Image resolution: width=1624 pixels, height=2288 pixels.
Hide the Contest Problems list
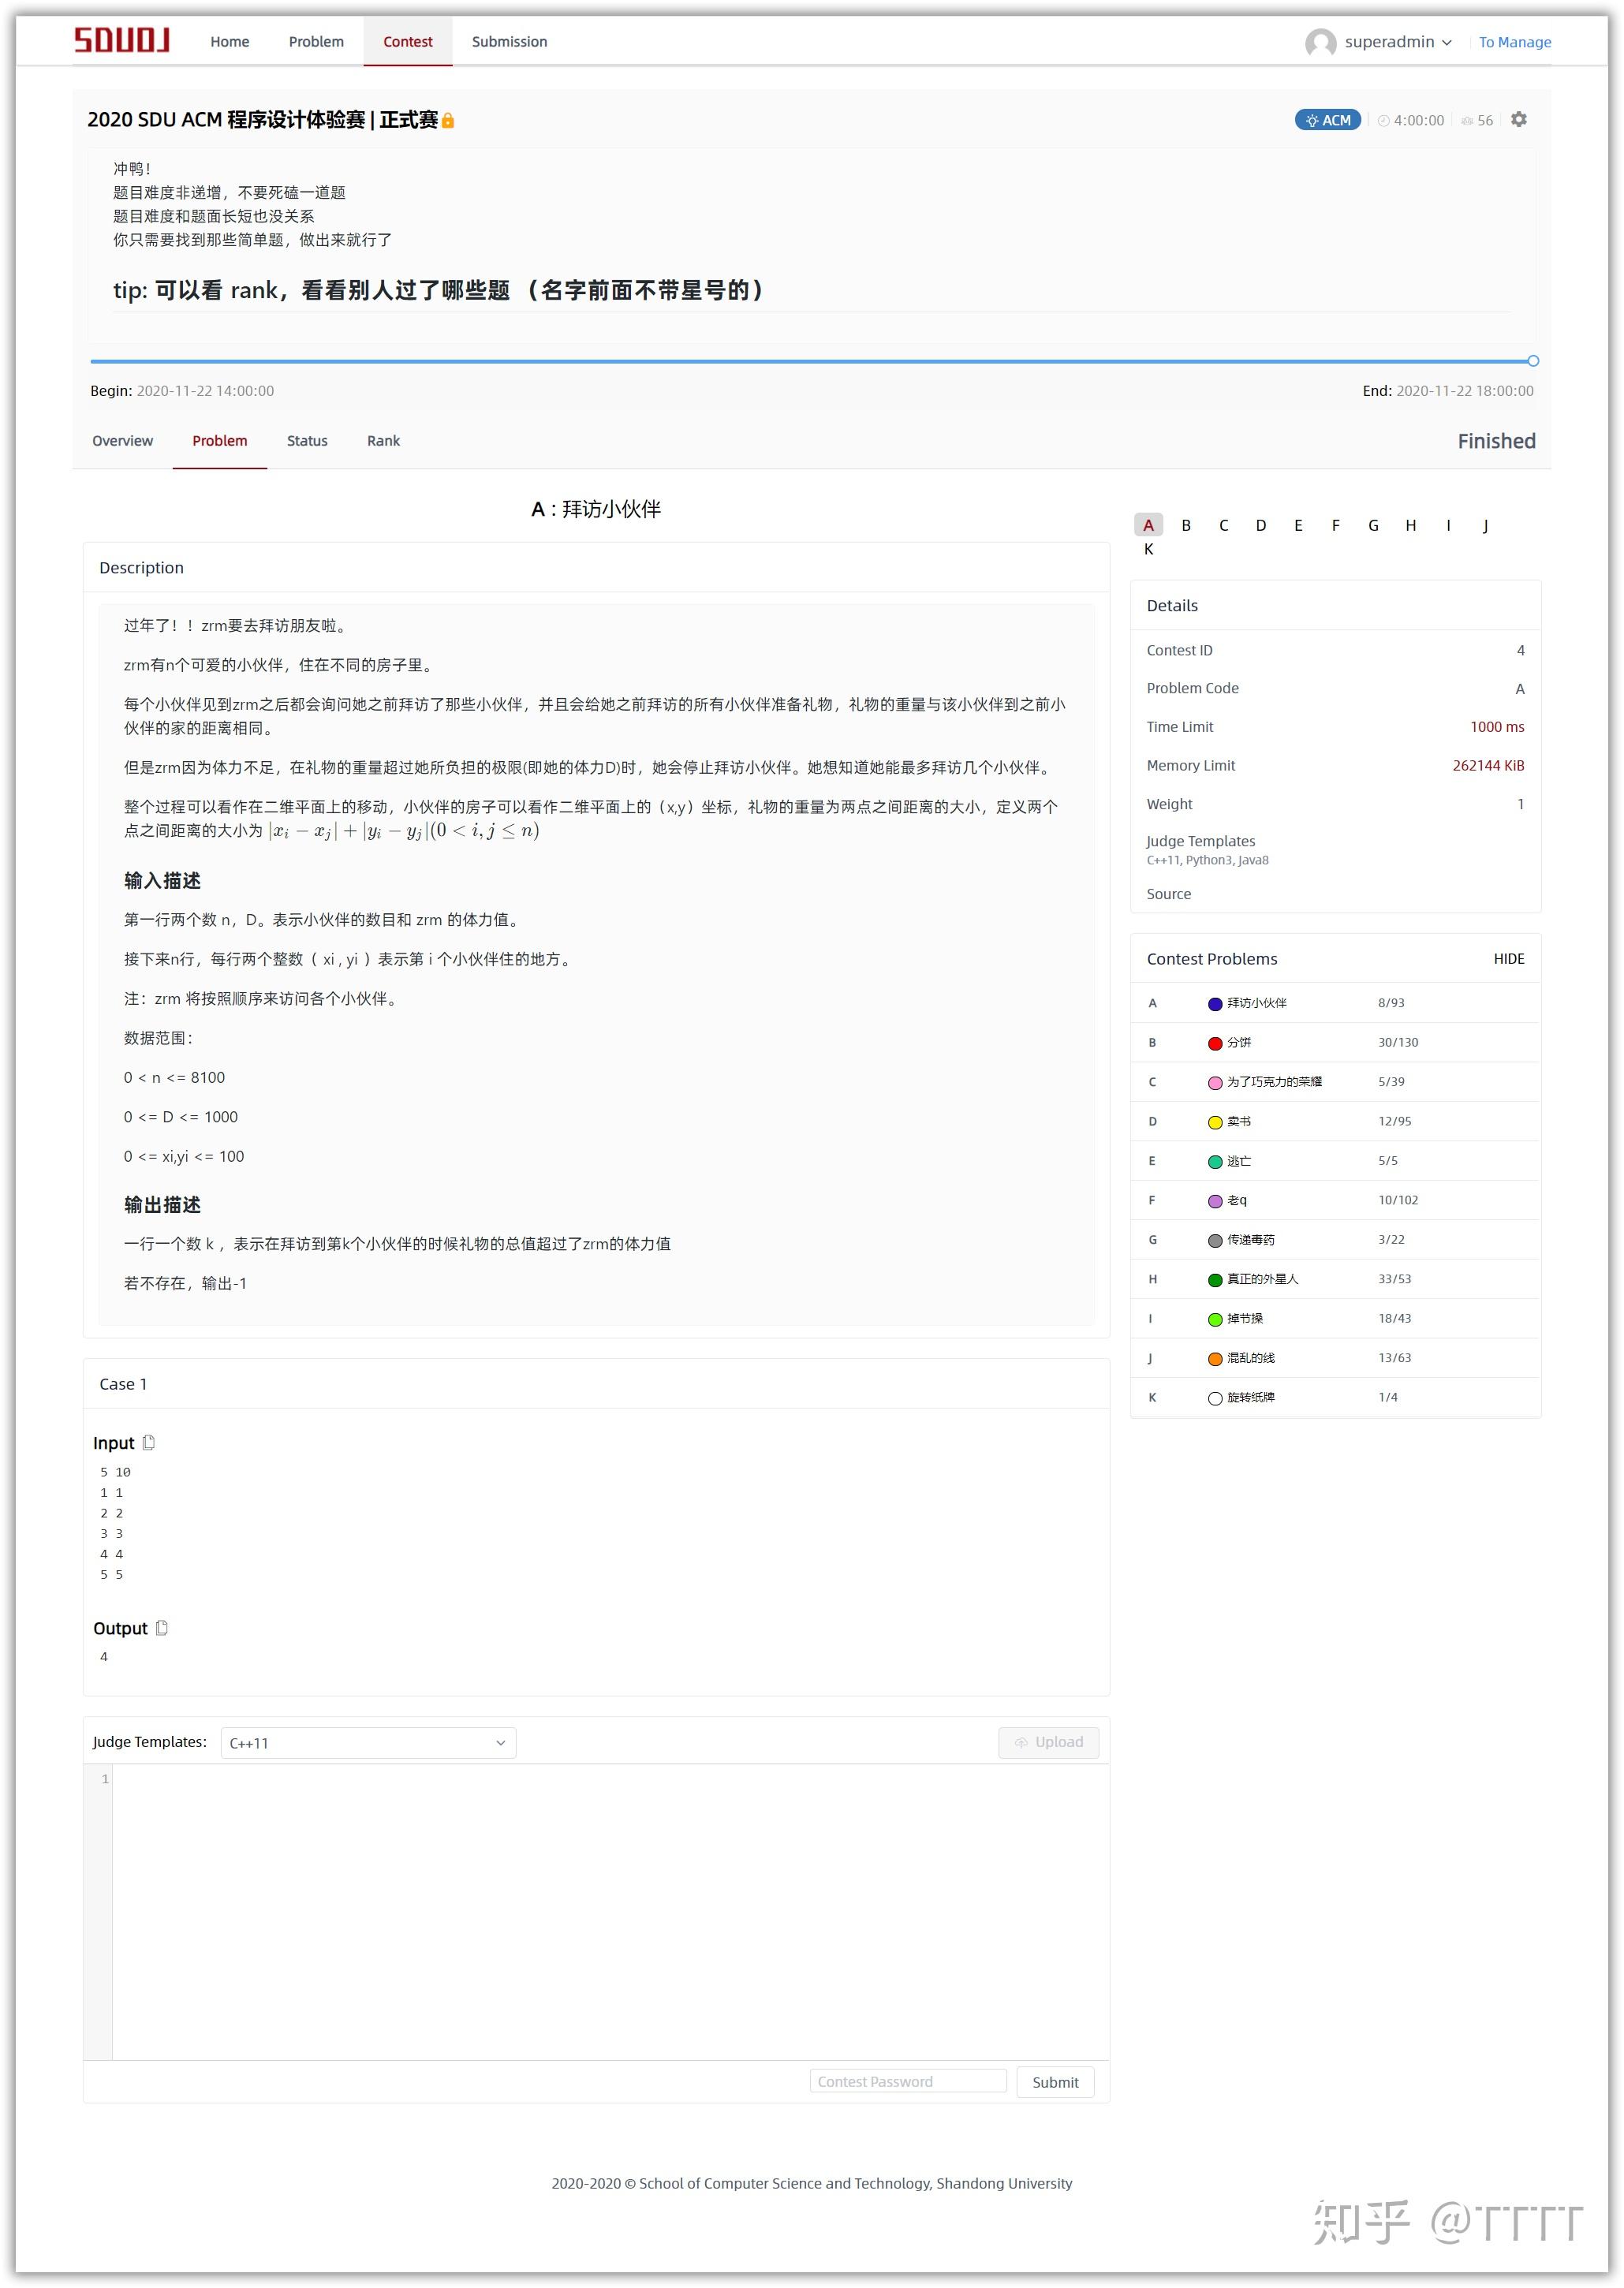point(1507,958)
